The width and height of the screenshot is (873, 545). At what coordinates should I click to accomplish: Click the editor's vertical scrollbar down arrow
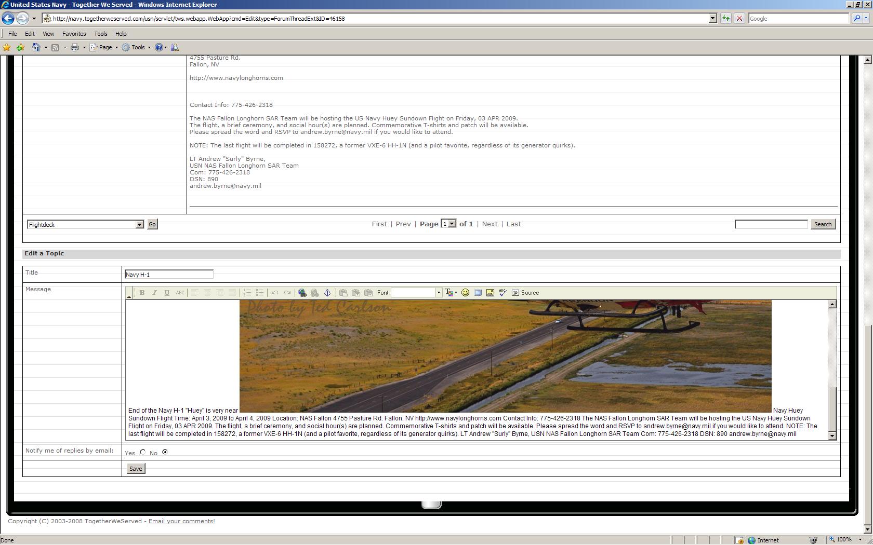(832, 436)
